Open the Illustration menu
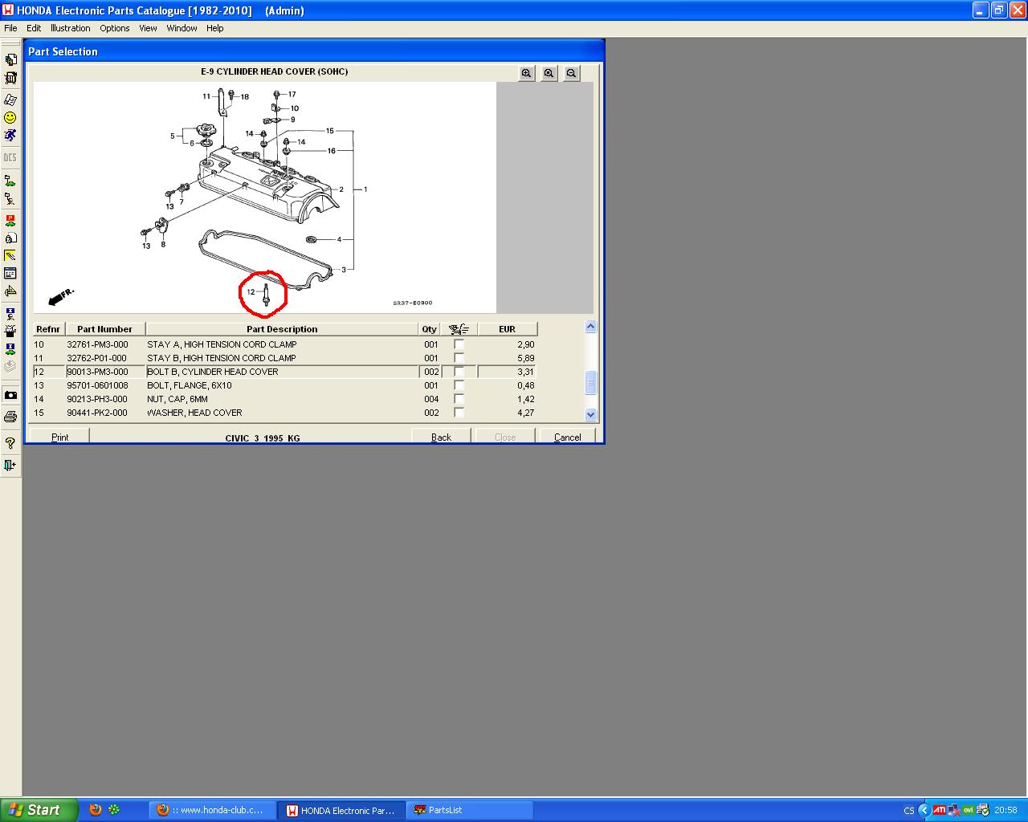The height and width of the screenshot is (822, 1028). (70, 28)
